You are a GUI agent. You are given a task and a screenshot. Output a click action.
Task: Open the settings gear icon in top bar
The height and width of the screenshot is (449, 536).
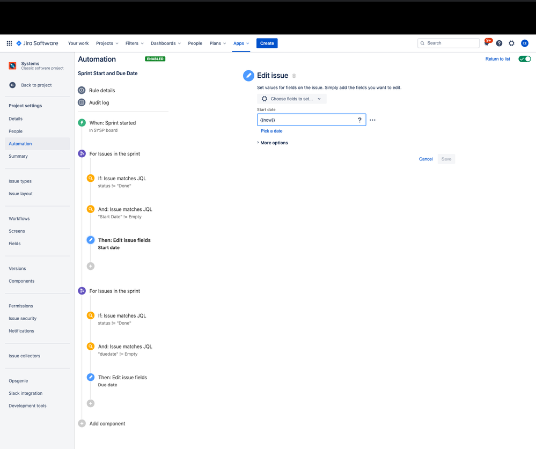click(511, 43)
